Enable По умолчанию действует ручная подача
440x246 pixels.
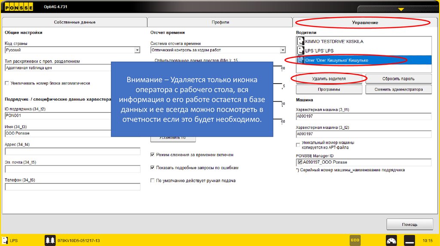pyautogui.click(x=153, y=180)
